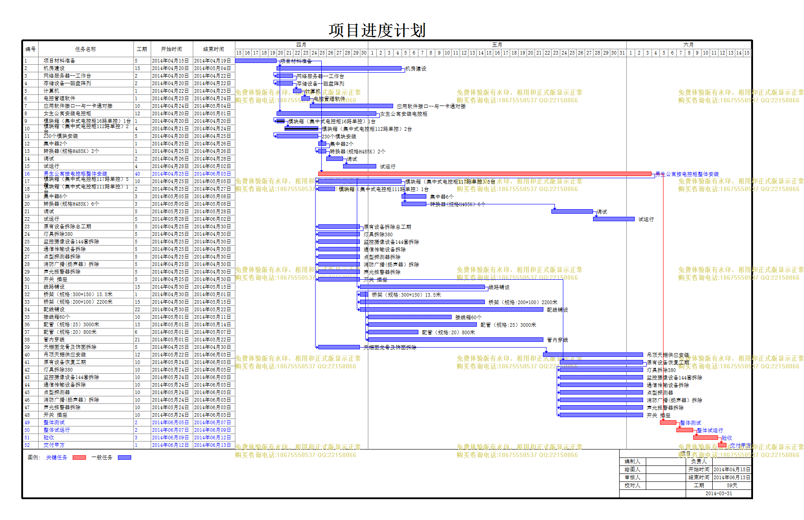804x520 pixels.
Task: Select 整体试运行 in the task name column
Action: pos(57,430)
